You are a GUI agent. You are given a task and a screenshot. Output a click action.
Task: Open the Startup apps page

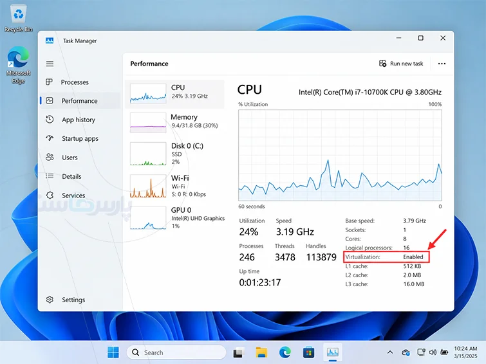tap(80, 138)
